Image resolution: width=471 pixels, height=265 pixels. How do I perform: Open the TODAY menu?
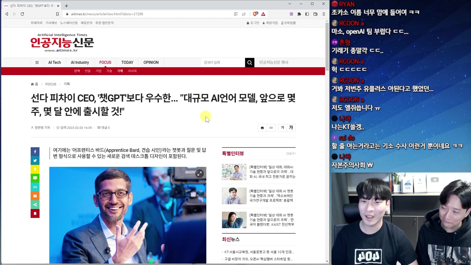coord(127,62)
